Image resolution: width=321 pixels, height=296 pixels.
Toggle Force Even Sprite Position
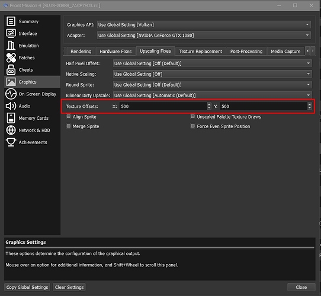192,126
